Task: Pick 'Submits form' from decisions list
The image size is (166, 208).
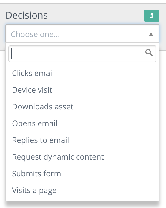Action: coord(82,174)
